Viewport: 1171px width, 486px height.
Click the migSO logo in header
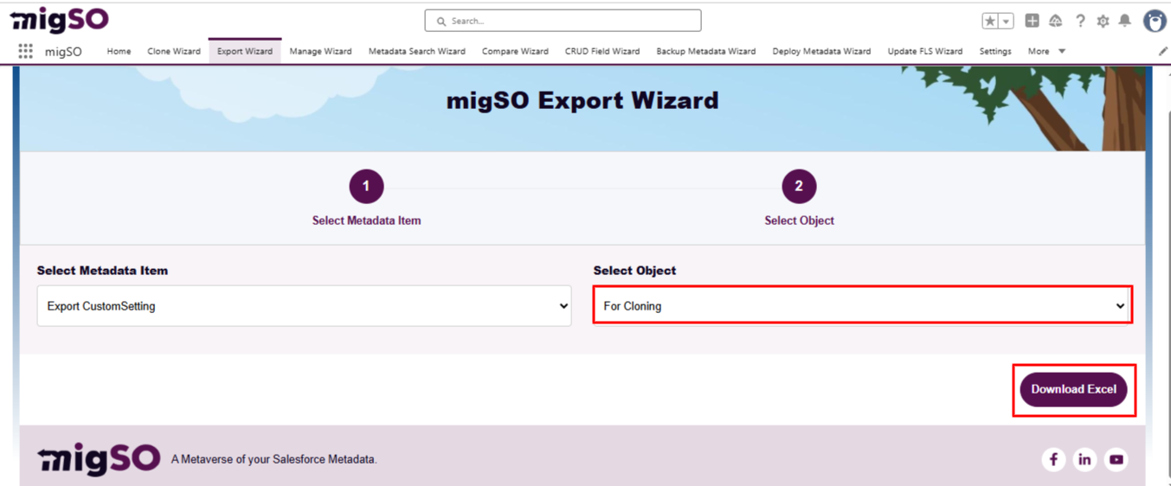click(x=59, y=19)
